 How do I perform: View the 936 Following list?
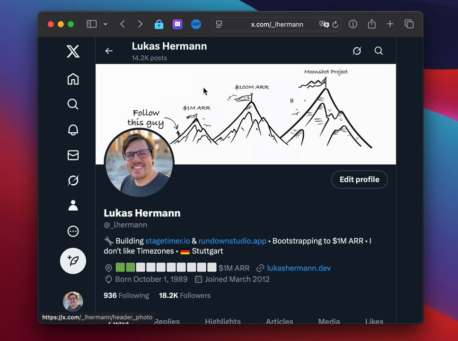(126, 296)
